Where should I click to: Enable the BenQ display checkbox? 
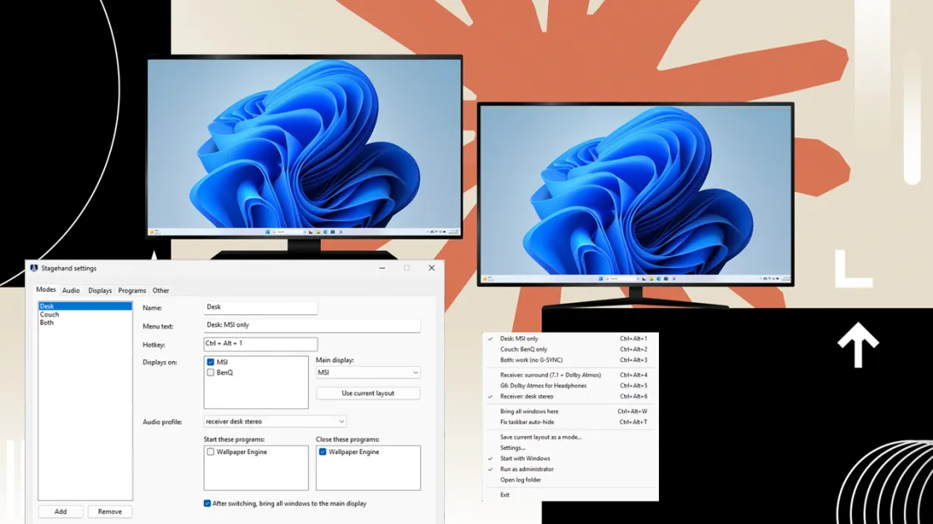211,373
